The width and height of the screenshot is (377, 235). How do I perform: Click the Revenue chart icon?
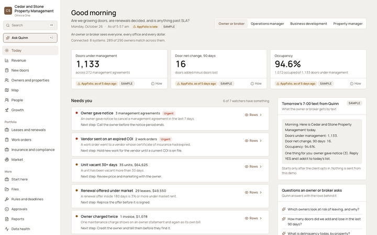tap(7, 61)
